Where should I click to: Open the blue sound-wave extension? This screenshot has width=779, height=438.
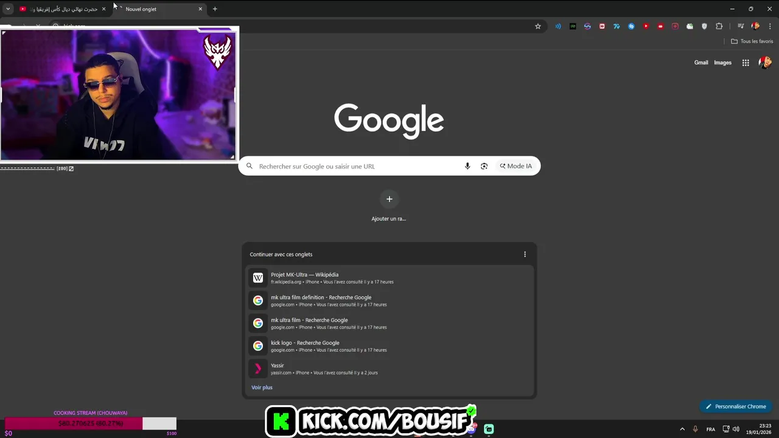click(558, 26)
